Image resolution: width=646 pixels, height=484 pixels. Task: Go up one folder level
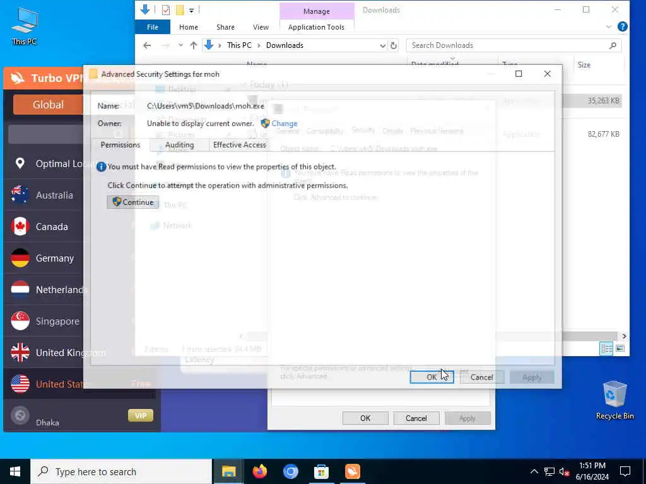pyautogui.click(x=194, y=45)
